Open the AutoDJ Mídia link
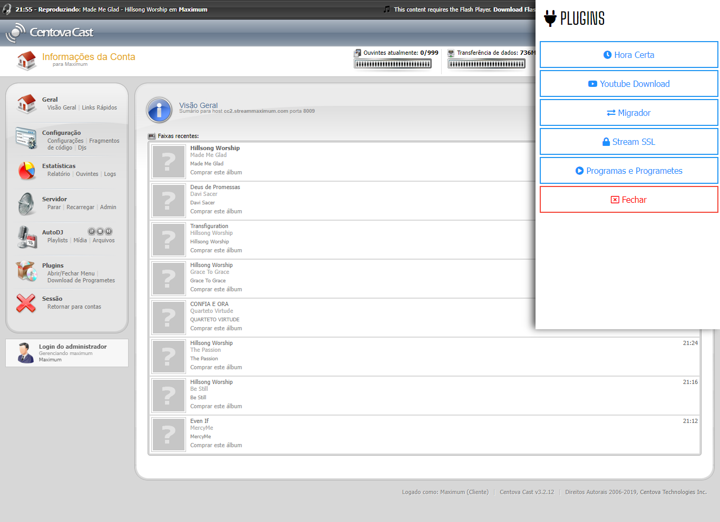 click(80, 240)
